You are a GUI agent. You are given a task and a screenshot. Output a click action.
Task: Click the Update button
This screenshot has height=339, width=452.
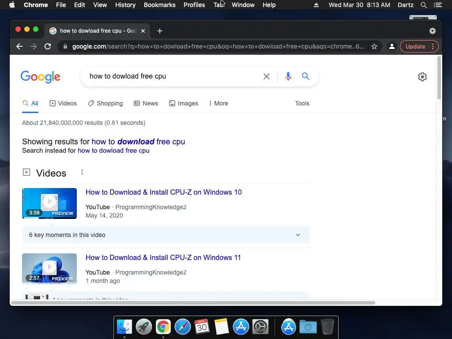point(415,46)
